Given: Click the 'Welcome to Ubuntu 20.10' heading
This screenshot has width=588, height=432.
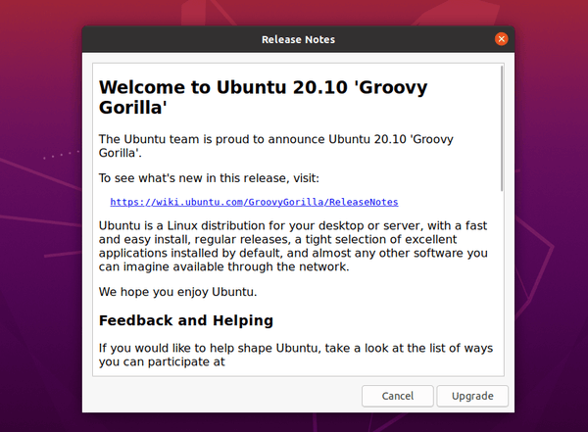Looking at the screenshot, I should 263,97.
